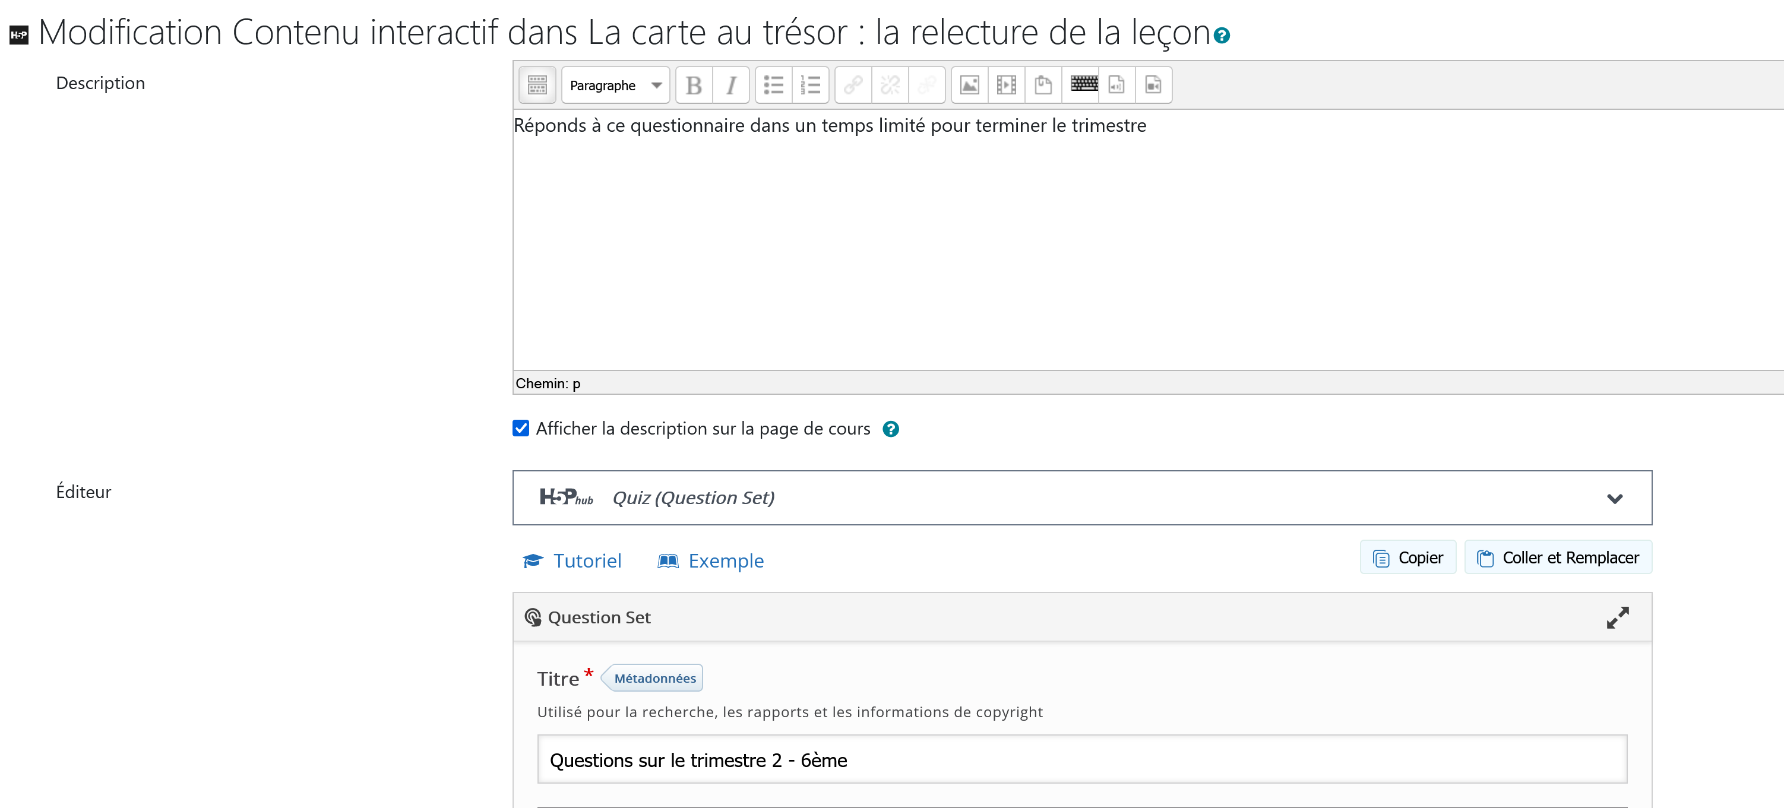
Task: Toggle bold formatting
Action: click(694, 85)
